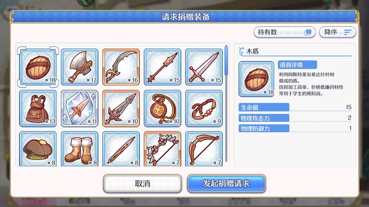Select the brown beret hat x8
Image resolution: width=369 pixels, height=207 pixels.
click(38, 149)
